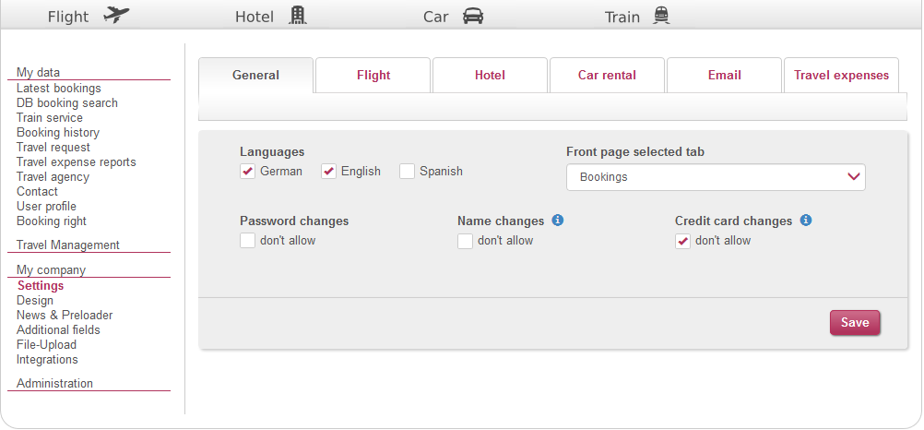Uncheck the German language checkbox
Screen dimensions: 924x430
pos(247,172)
